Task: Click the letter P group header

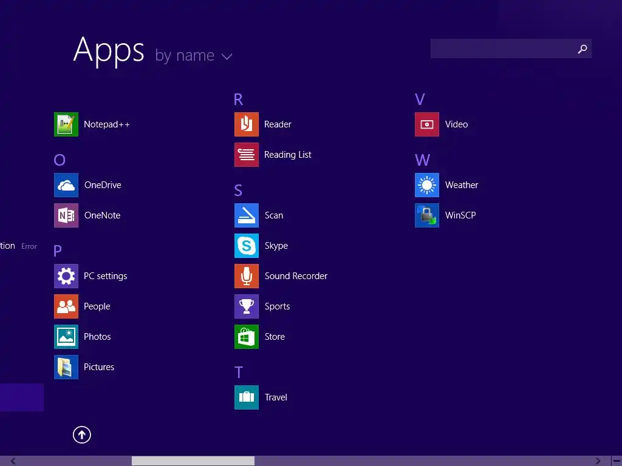Action: (58, 251)
